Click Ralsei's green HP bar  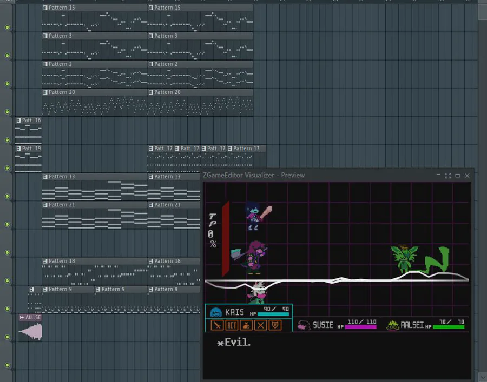pos(449,327)
